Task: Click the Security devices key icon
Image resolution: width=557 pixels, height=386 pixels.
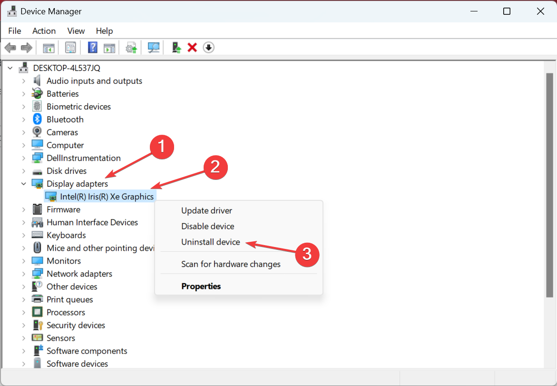Action: [x=37, y=325]
